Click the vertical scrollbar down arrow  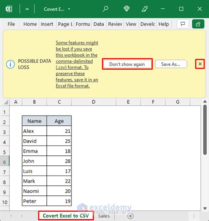tap(205, 208)
